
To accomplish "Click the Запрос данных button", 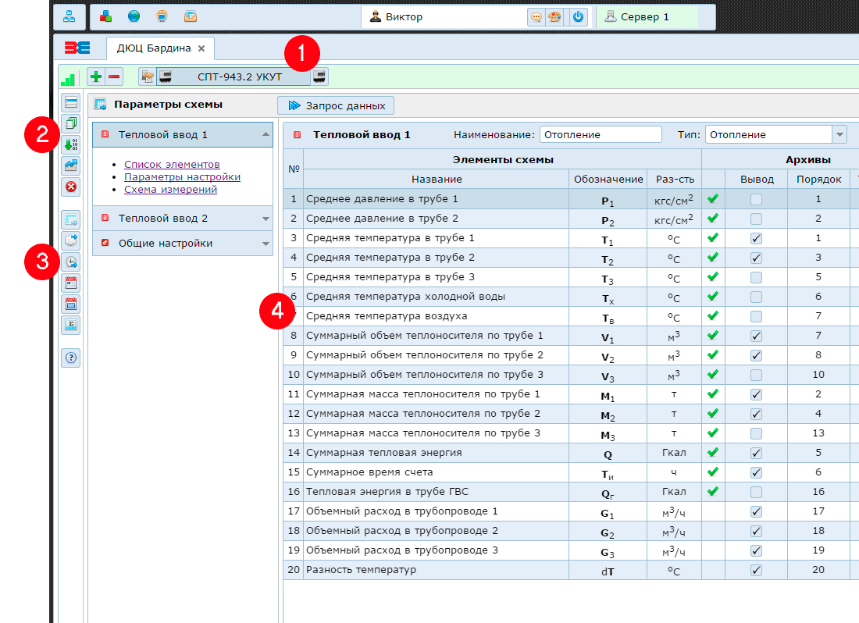I will (336, 105).
